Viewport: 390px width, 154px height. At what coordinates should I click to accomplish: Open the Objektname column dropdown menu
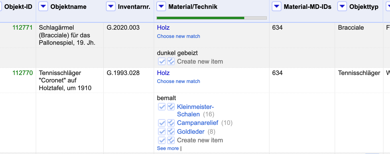(43, 7)
